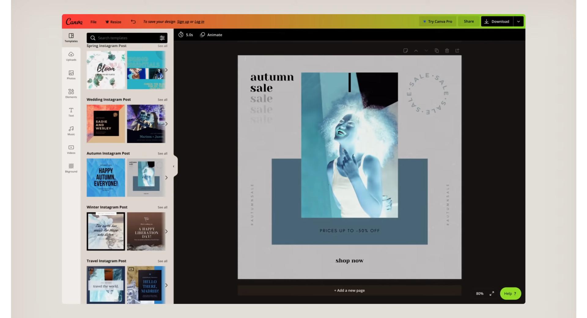
Task: See all Spring Instagram Post templates
Action: 162,46
